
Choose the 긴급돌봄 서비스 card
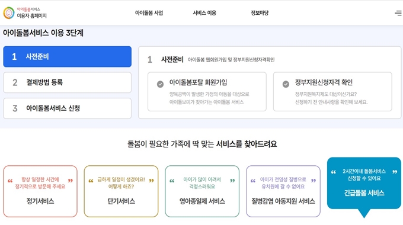pos(364,184)
